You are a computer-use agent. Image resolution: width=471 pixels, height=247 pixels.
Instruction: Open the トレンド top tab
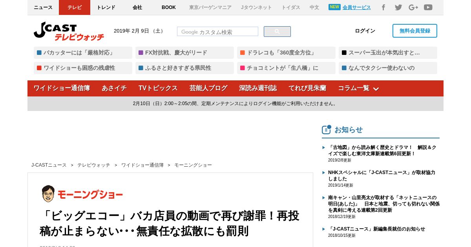tap(106, 7)
